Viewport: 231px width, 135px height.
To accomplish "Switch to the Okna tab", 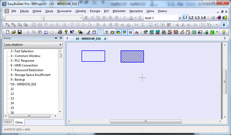I will click(19, 122).
